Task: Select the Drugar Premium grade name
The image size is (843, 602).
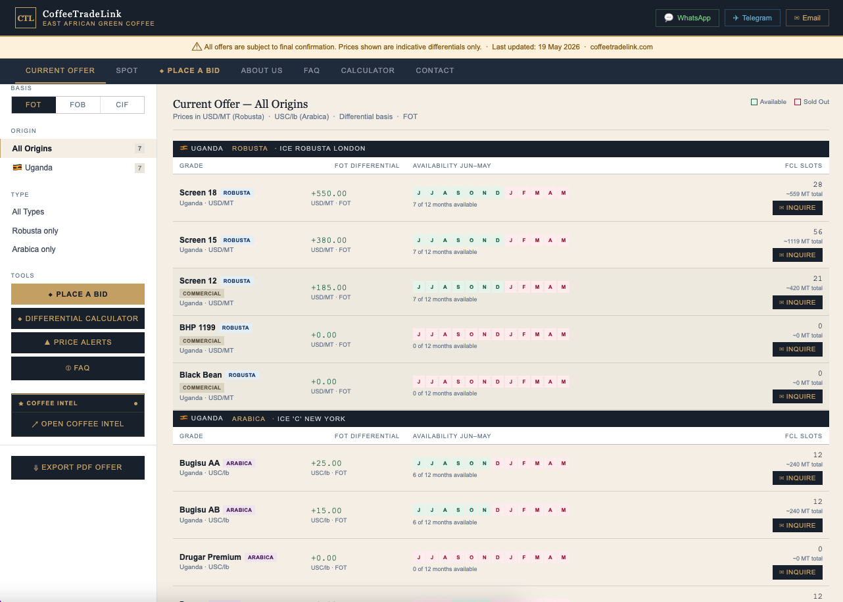Action: 210,557
